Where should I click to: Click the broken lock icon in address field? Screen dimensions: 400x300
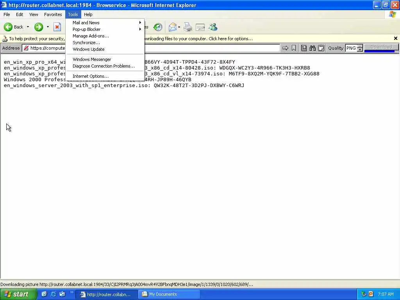click(x=26, y=48)
